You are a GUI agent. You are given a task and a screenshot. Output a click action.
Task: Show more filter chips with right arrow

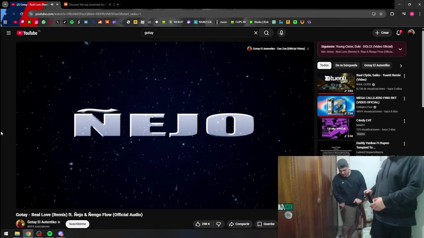[401, 65]
